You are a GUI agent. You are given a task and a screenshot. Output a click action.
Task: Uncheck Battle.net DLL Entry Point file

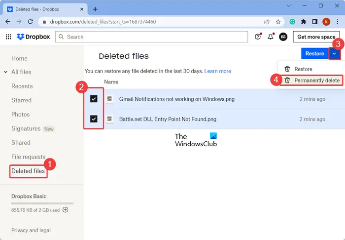click(94, 119)
